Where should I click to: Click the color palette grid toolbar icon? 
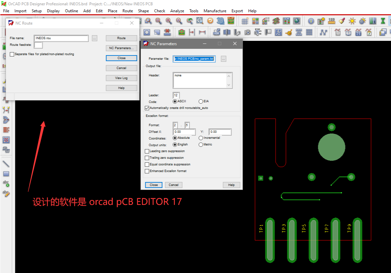255,21
